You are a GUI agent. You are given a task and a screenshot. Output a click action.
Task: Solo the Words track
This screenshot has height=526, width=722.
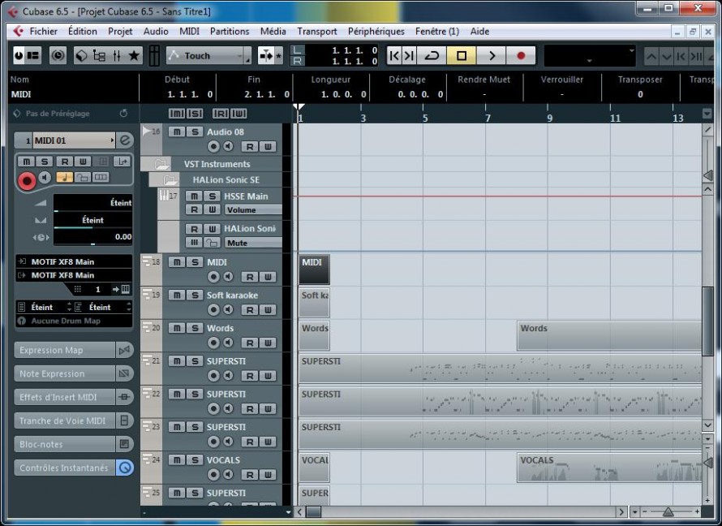point(195,328)
